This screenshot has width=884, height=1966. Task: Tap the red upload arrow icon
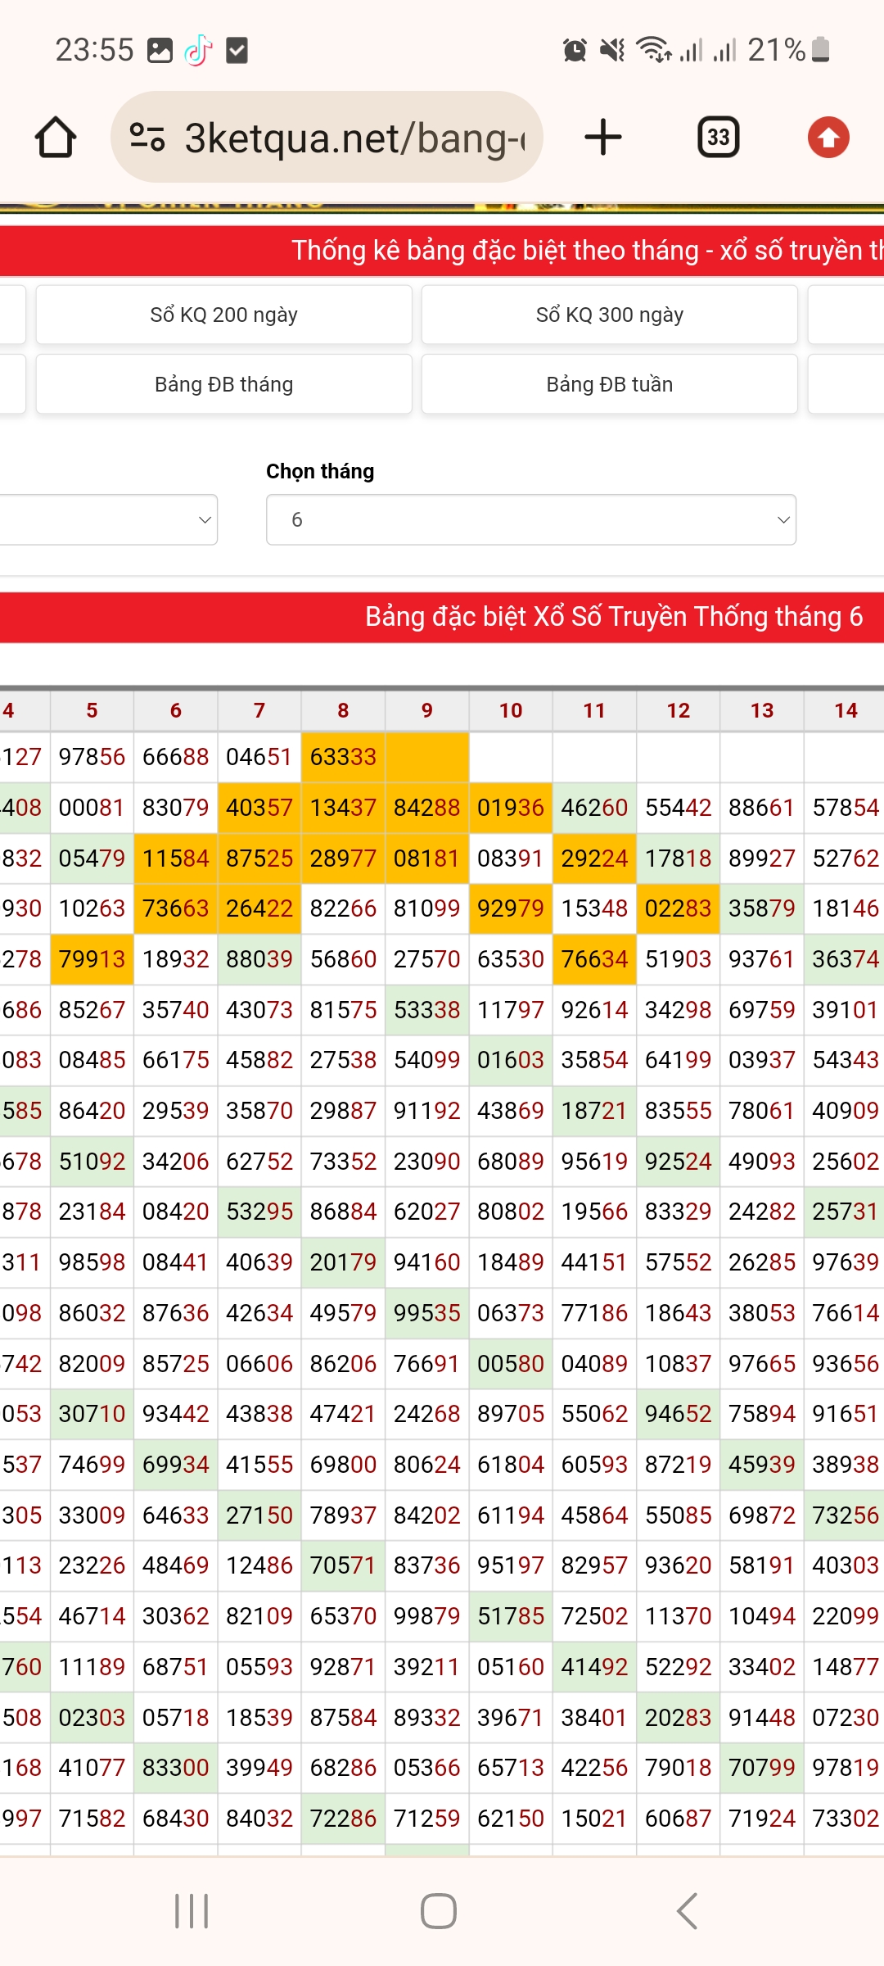pos(828,138)
